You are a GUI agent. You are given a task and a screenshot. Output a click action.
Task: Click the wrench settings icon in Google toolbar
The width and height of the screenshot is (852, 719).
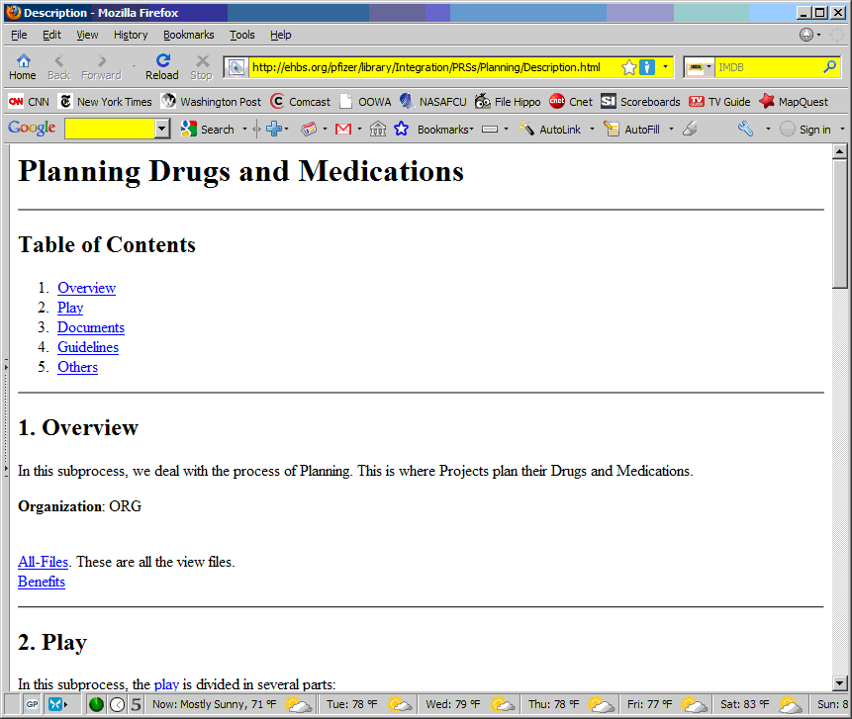click(x=745, y=129)
